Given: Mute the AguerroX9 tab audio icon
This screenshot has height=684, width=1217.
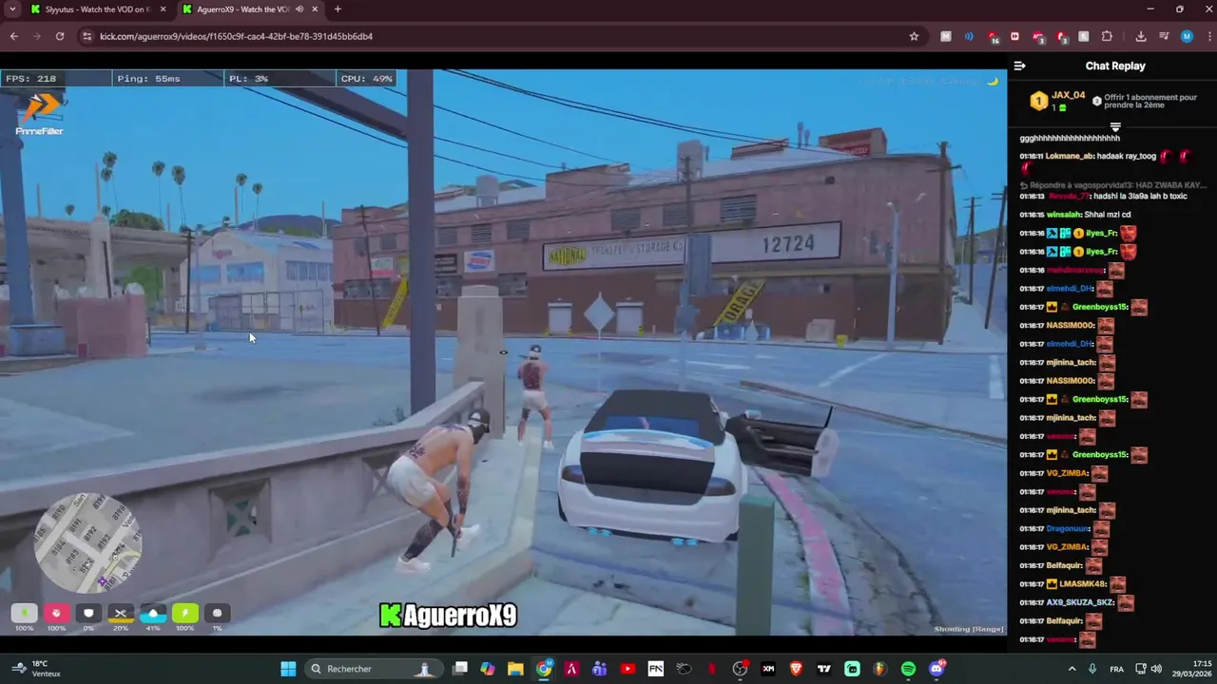Looking at the screenshot, I should point(299,9).
